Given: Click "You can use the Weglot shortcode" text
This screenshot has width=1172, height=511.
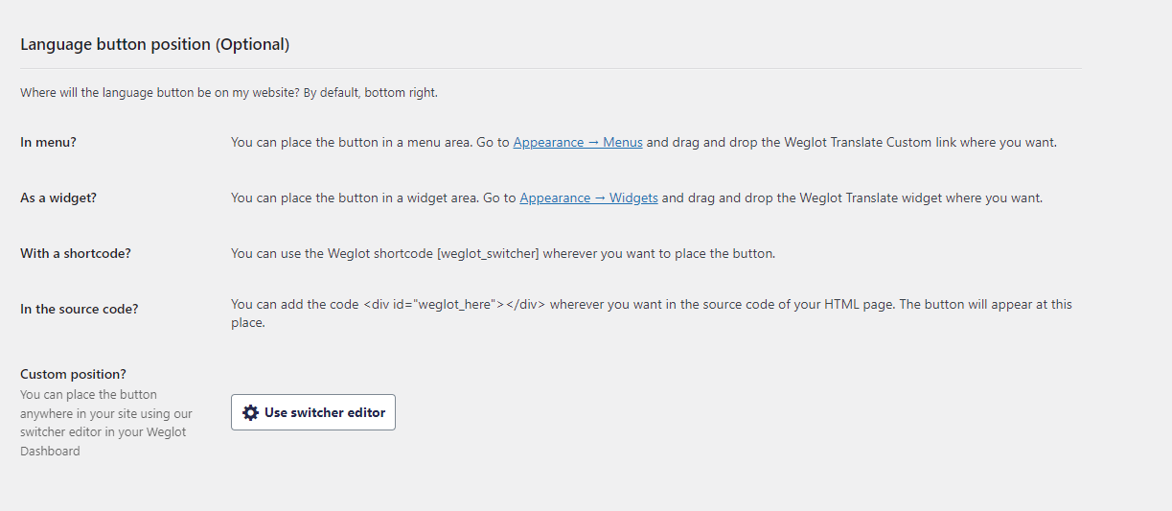Looking at the screenshot, I should point(333,253).
